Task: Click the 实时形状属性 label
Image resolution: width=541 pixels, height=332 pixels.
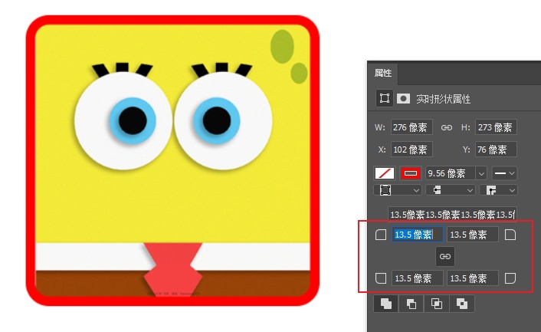Action: [444, 99]
